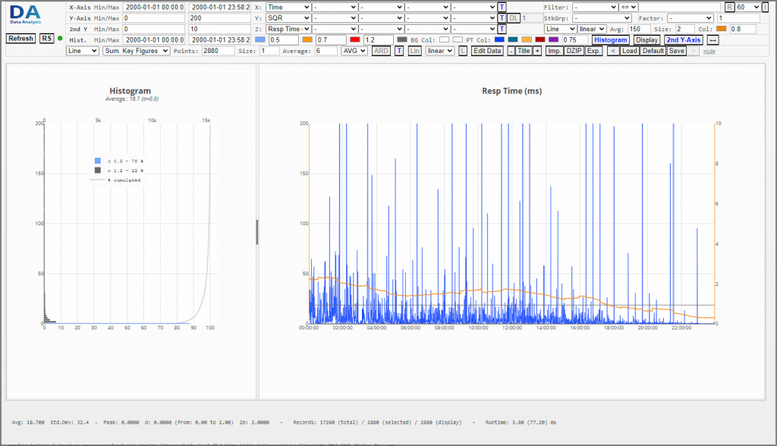777x446 pixels.
Task: Pick the orange Col swatch beside 0.8
Action: pyautogui.click(x=721, y=29)
